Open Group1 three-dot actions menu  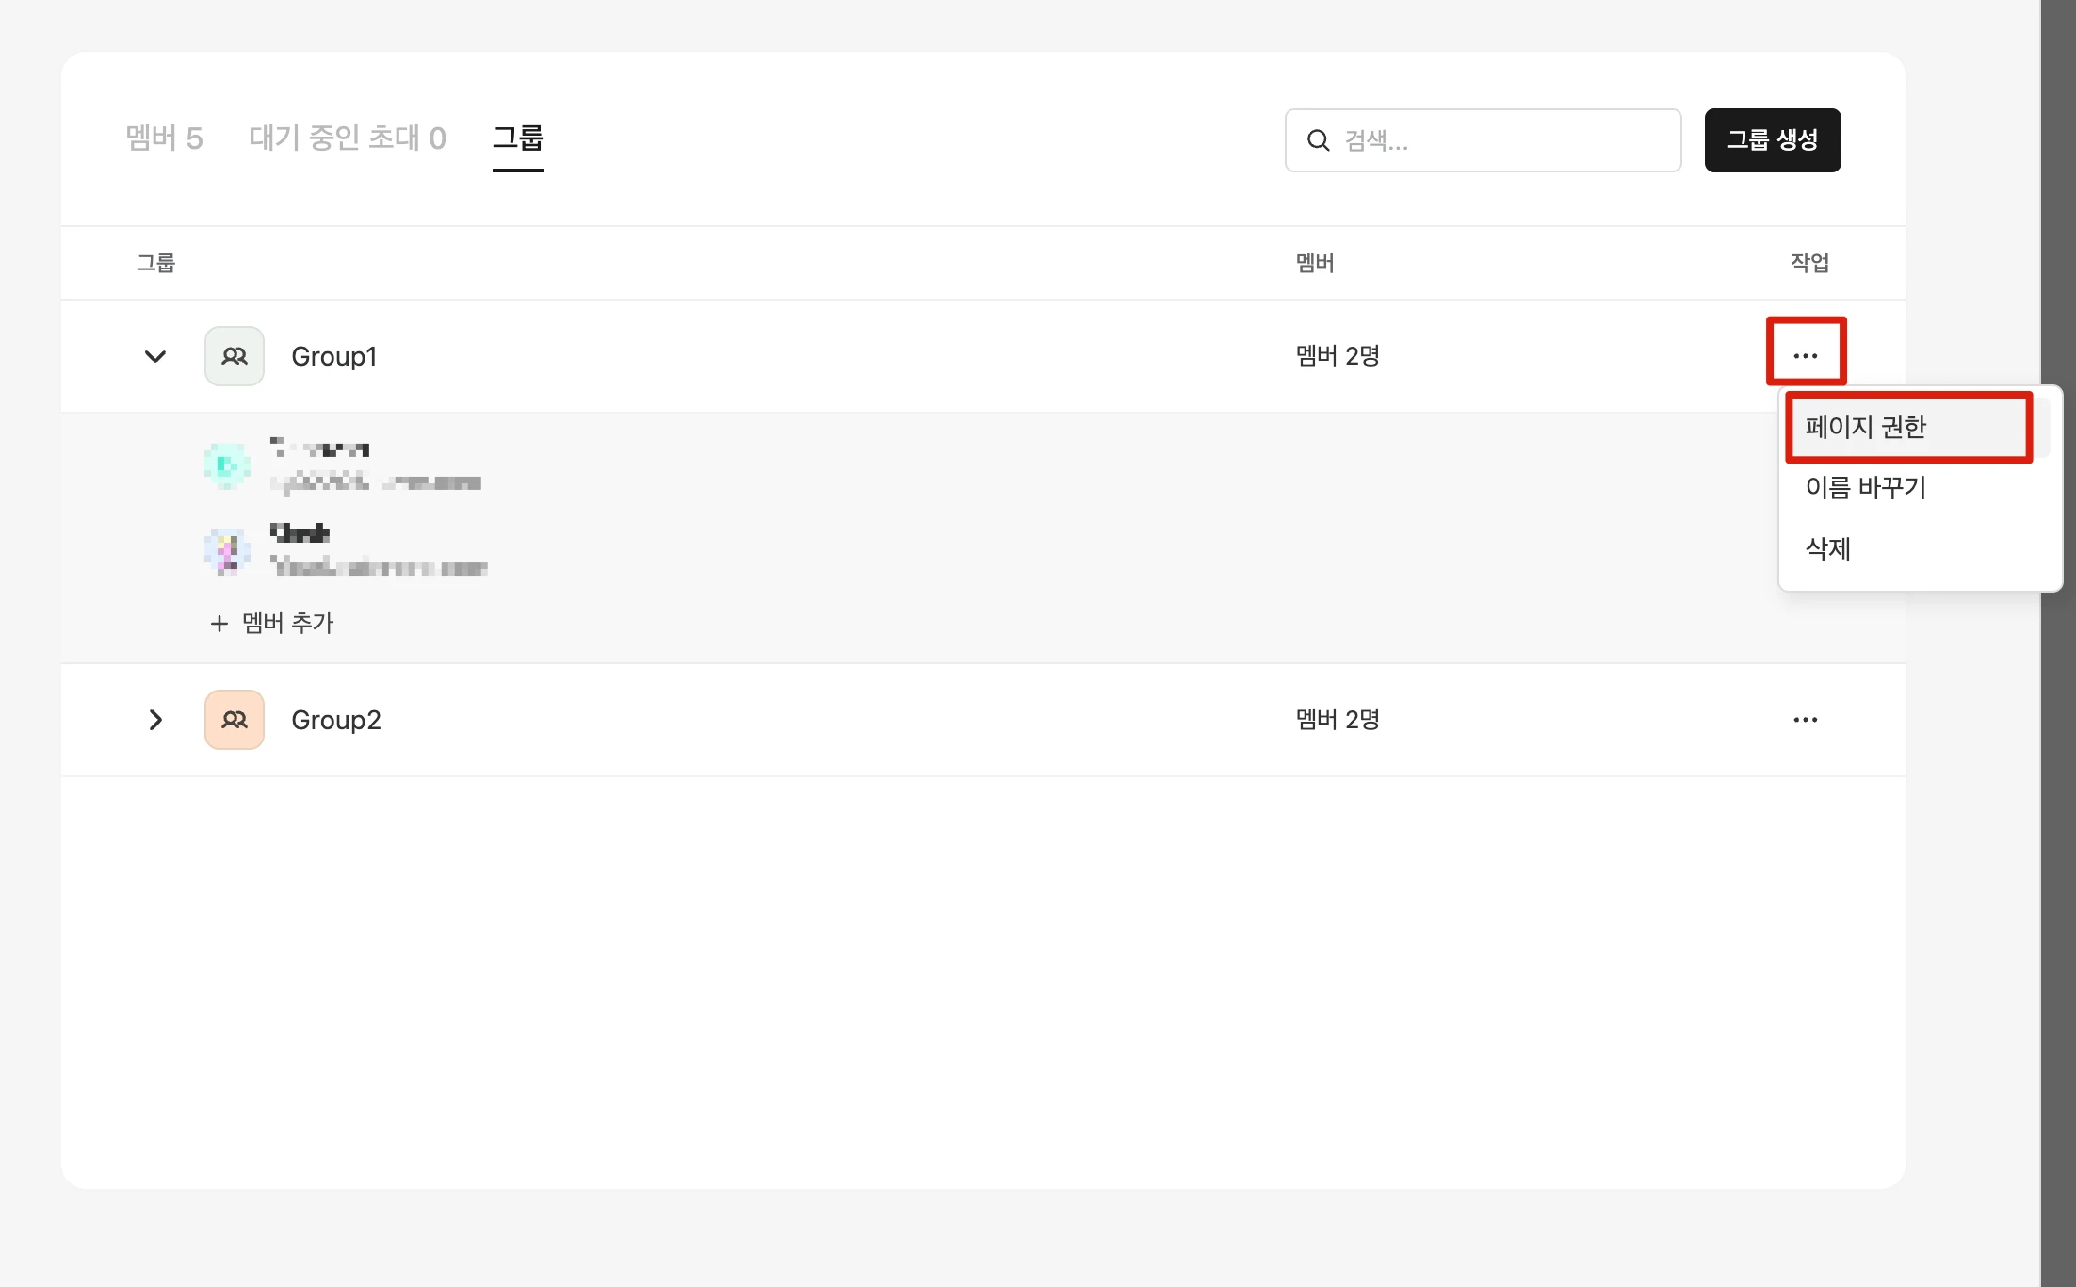[1805, 355]
